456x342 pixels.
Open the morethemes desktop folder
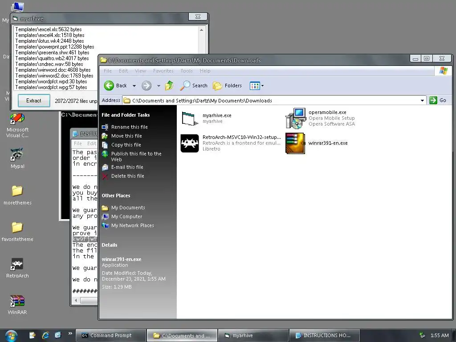17,195
